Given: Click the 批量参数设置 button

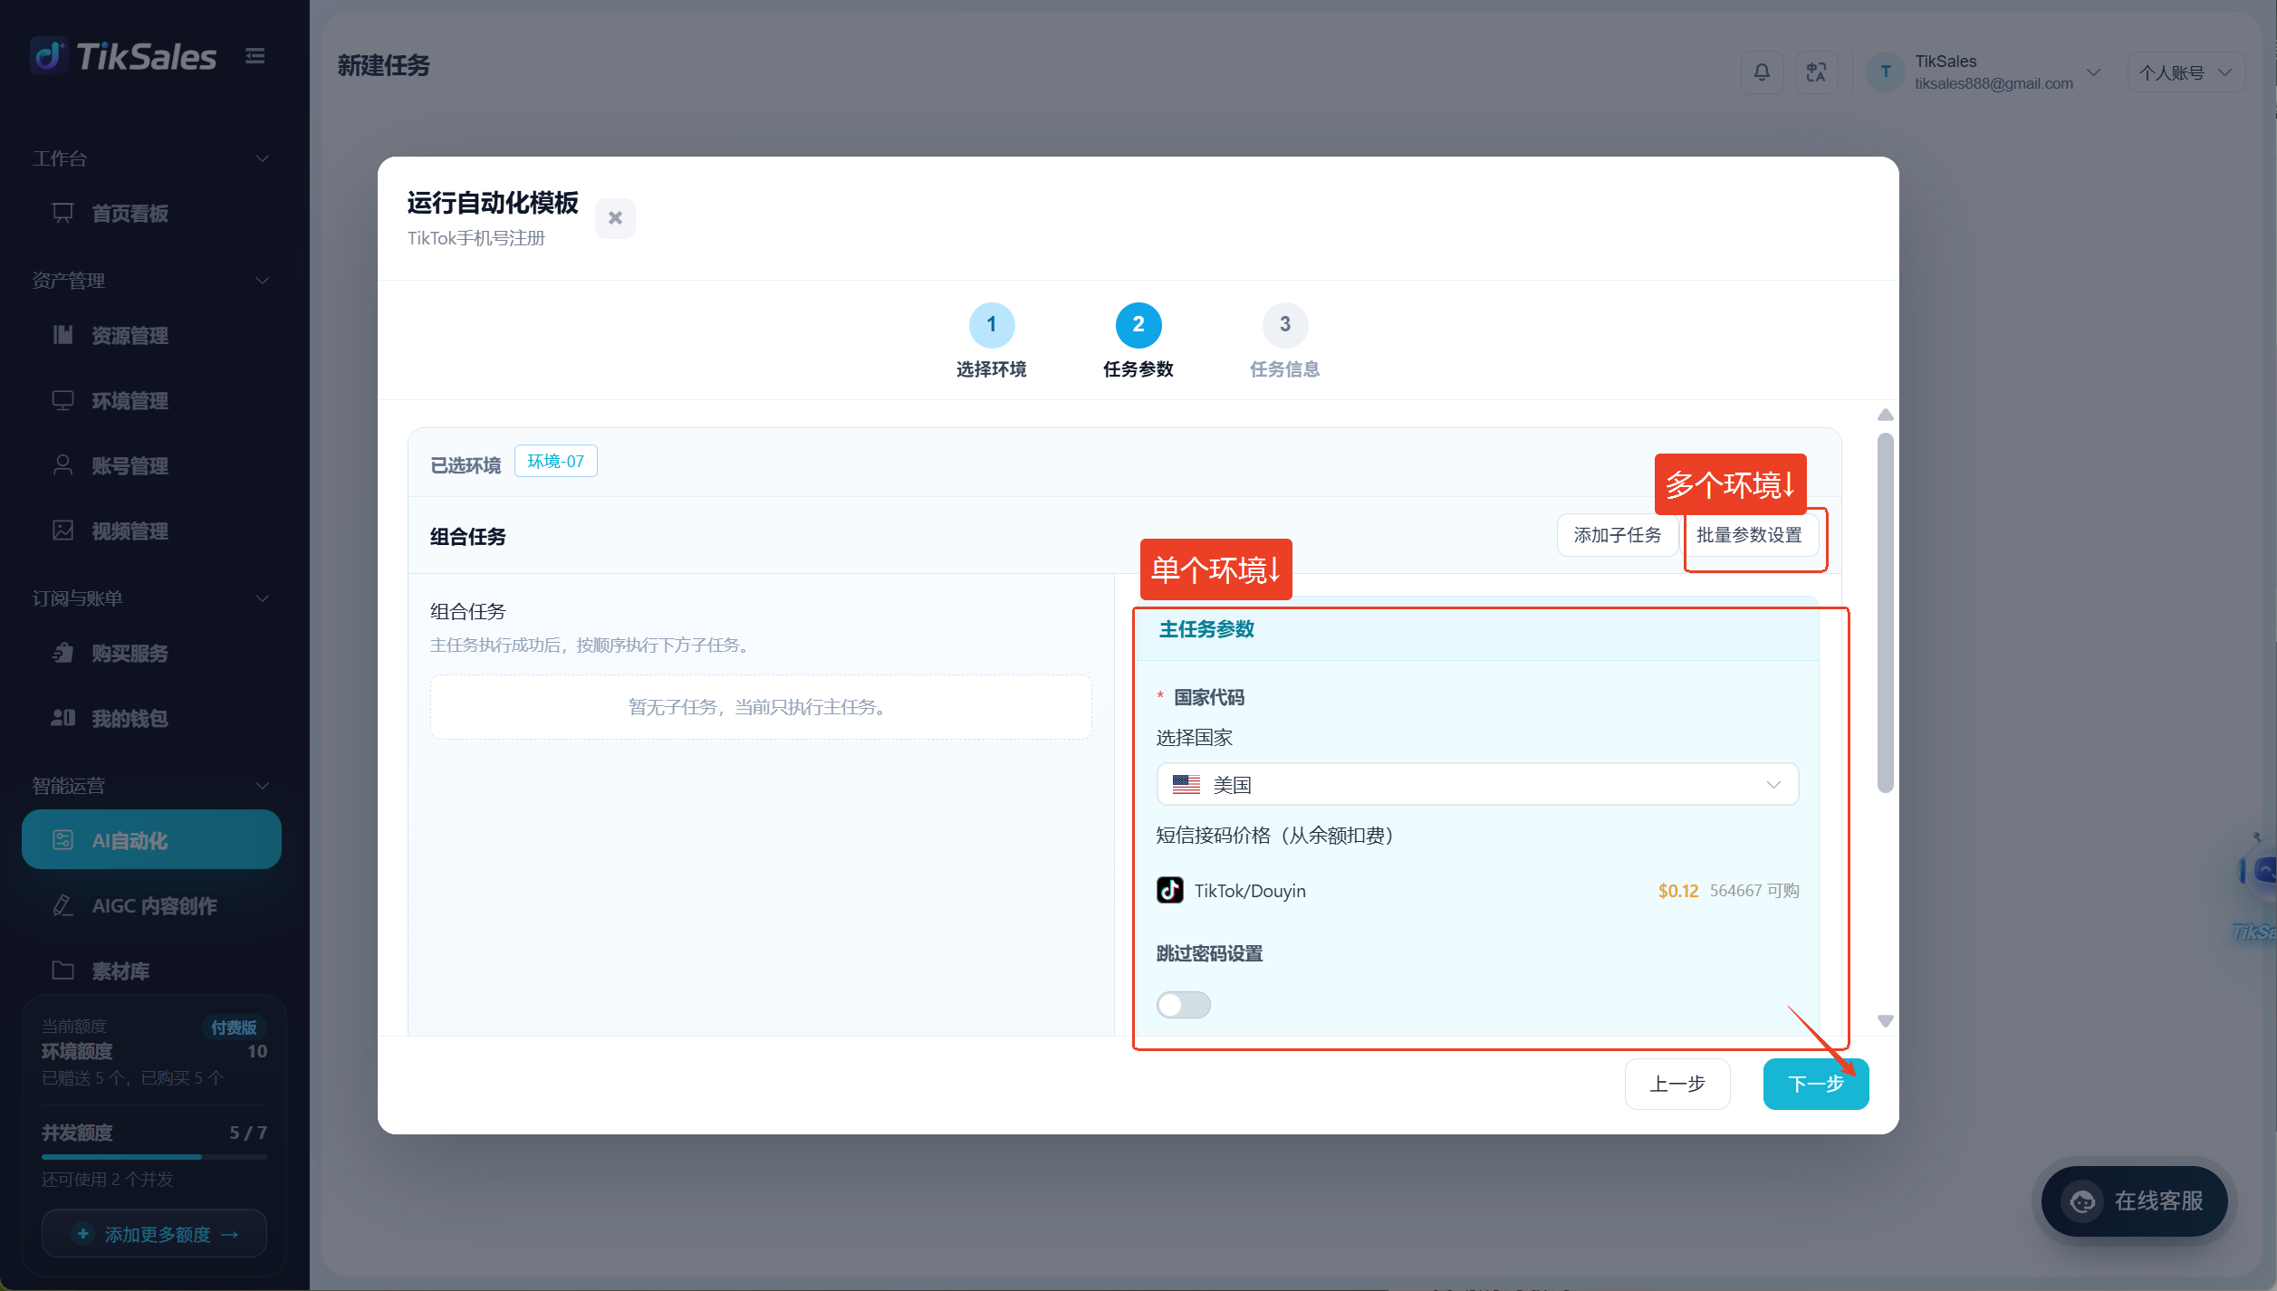Looking at the screenshot, I should (1749, 535).
